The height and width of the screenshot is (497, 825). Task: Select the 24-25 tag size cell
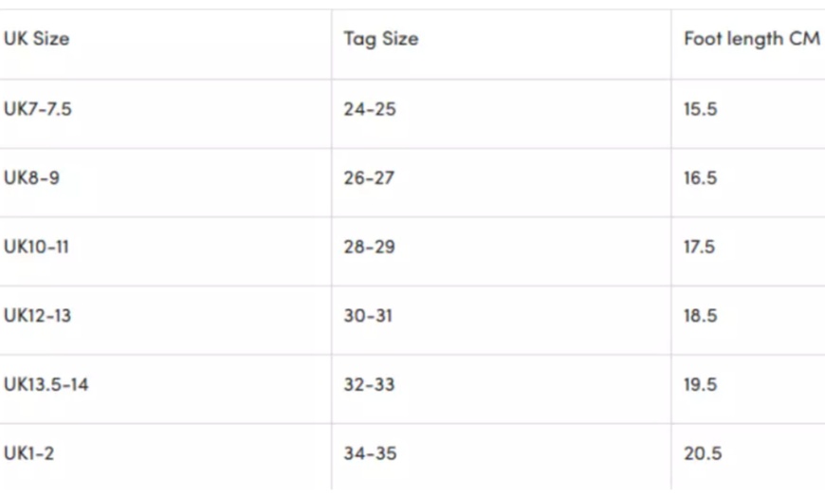[x=370, y=109]
